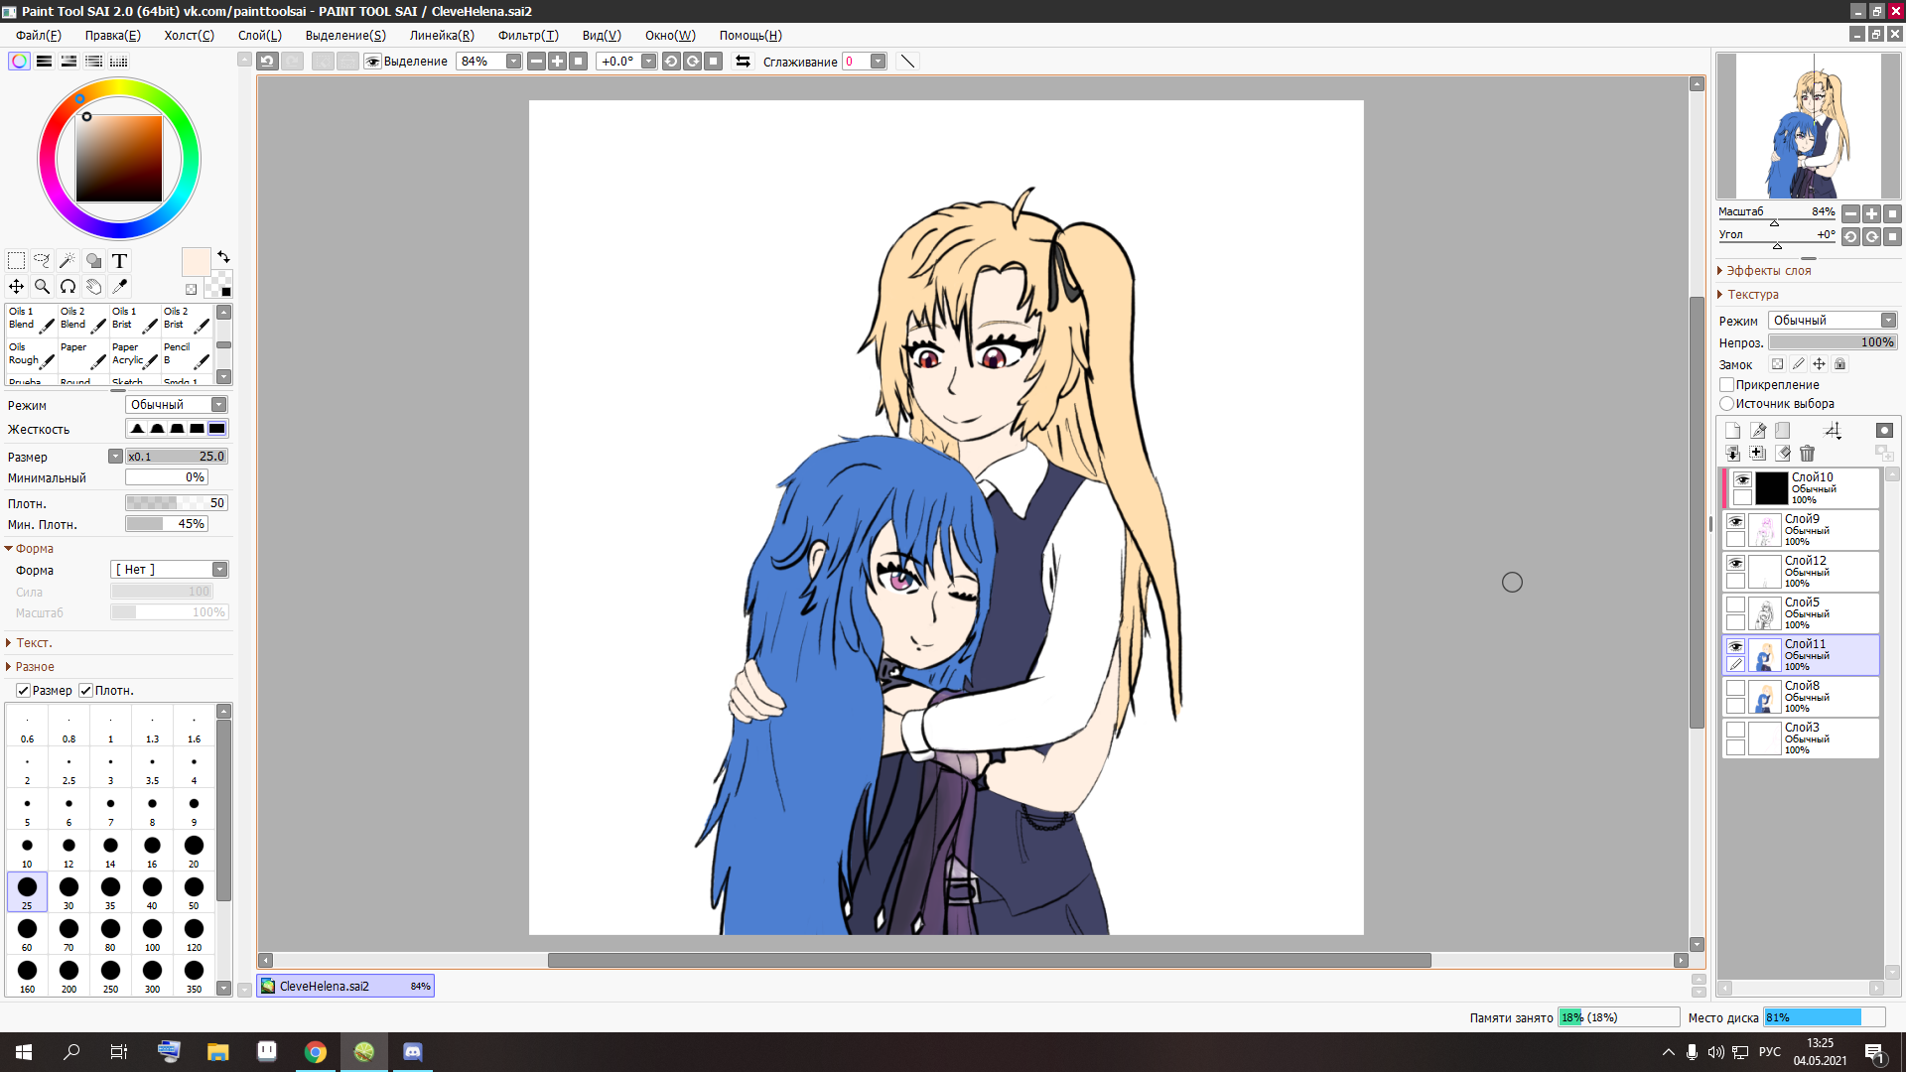
Task: Select the Magic Wand tool
Action: click(68, 260)
